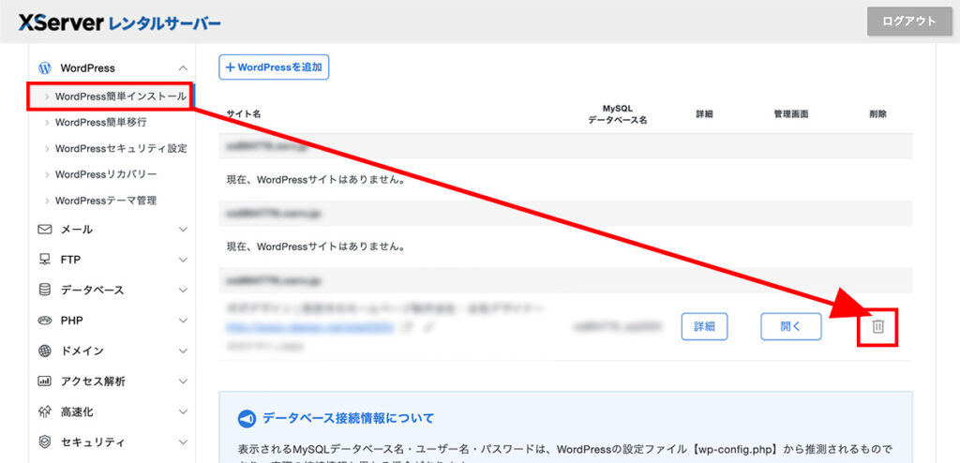Click the サイト名 column header
960x463 pixels.
[x=244, y=114]
